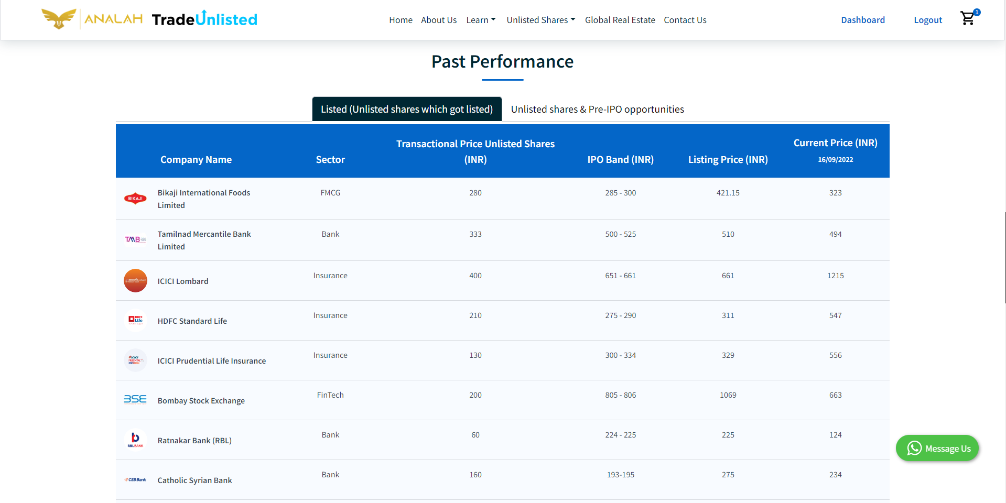Click the page vertical scrollbar
The image size is (1006, 503).
coord(1004,257)
